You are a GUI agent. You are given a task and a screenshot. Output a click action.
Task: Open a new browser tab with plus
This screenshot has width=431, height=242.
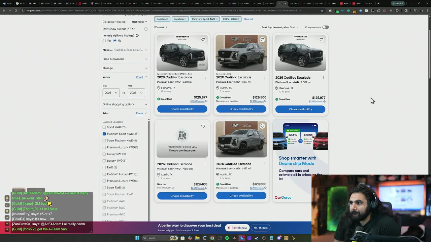[378, 3]
